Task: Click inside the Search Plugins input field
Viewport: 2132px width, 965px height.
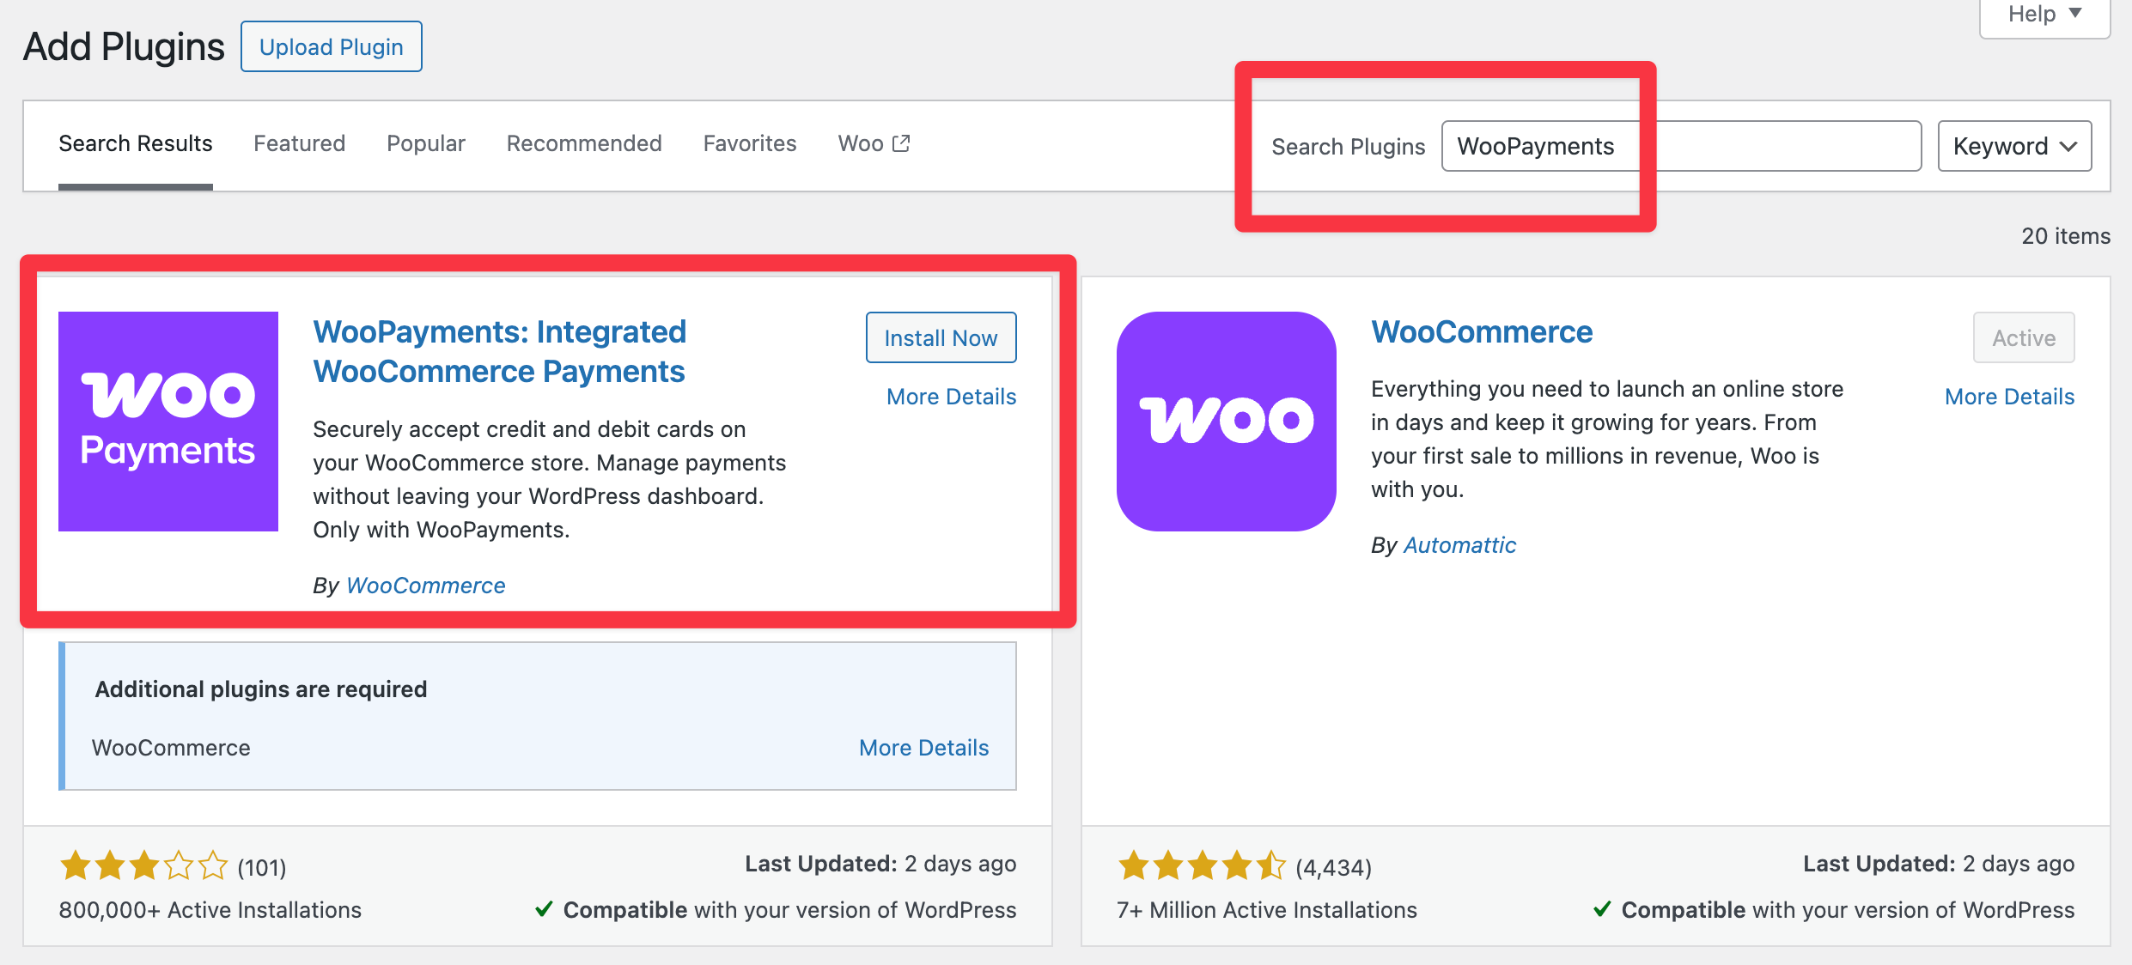Action: pyautogui.click(x=1681, y=146)
